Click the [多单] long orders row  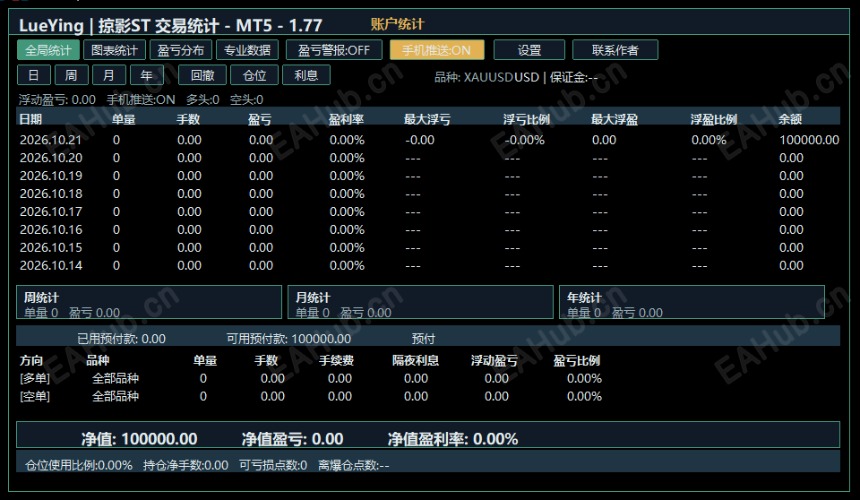coord(311,378)
